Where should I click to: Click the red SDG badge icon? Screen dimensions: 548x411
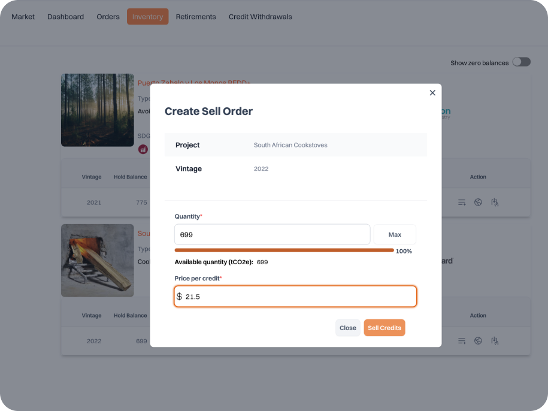(x=143, y=149)
